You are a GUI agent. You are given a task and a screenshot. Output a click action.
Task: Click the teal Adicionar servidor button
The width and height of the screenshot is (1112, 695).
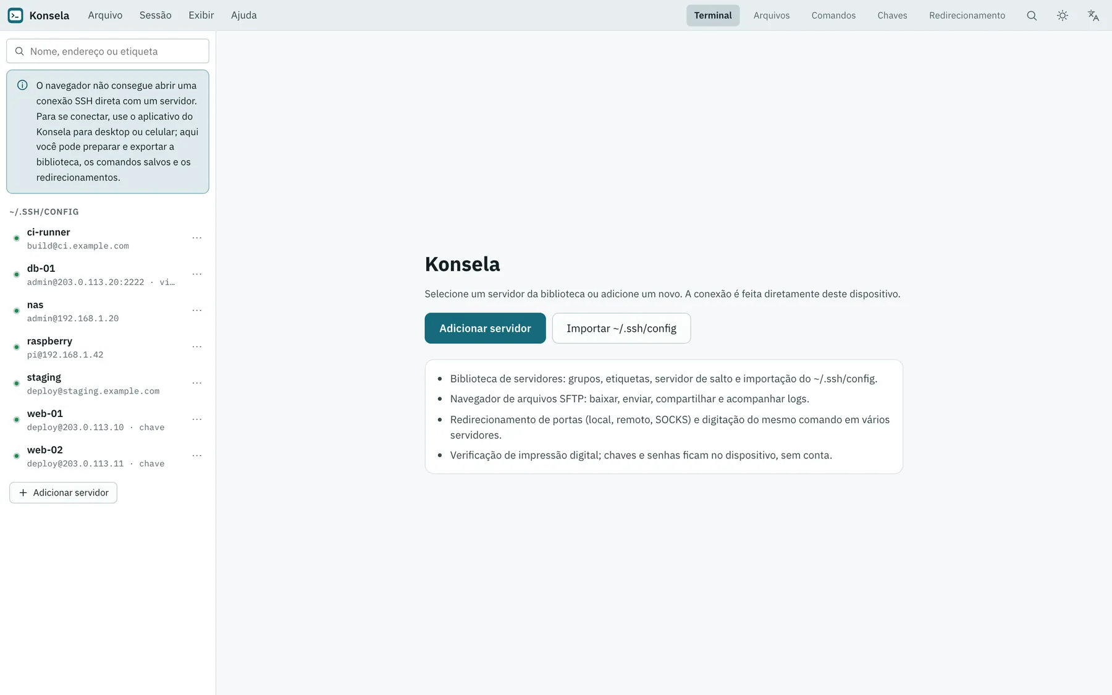(485, 328)
